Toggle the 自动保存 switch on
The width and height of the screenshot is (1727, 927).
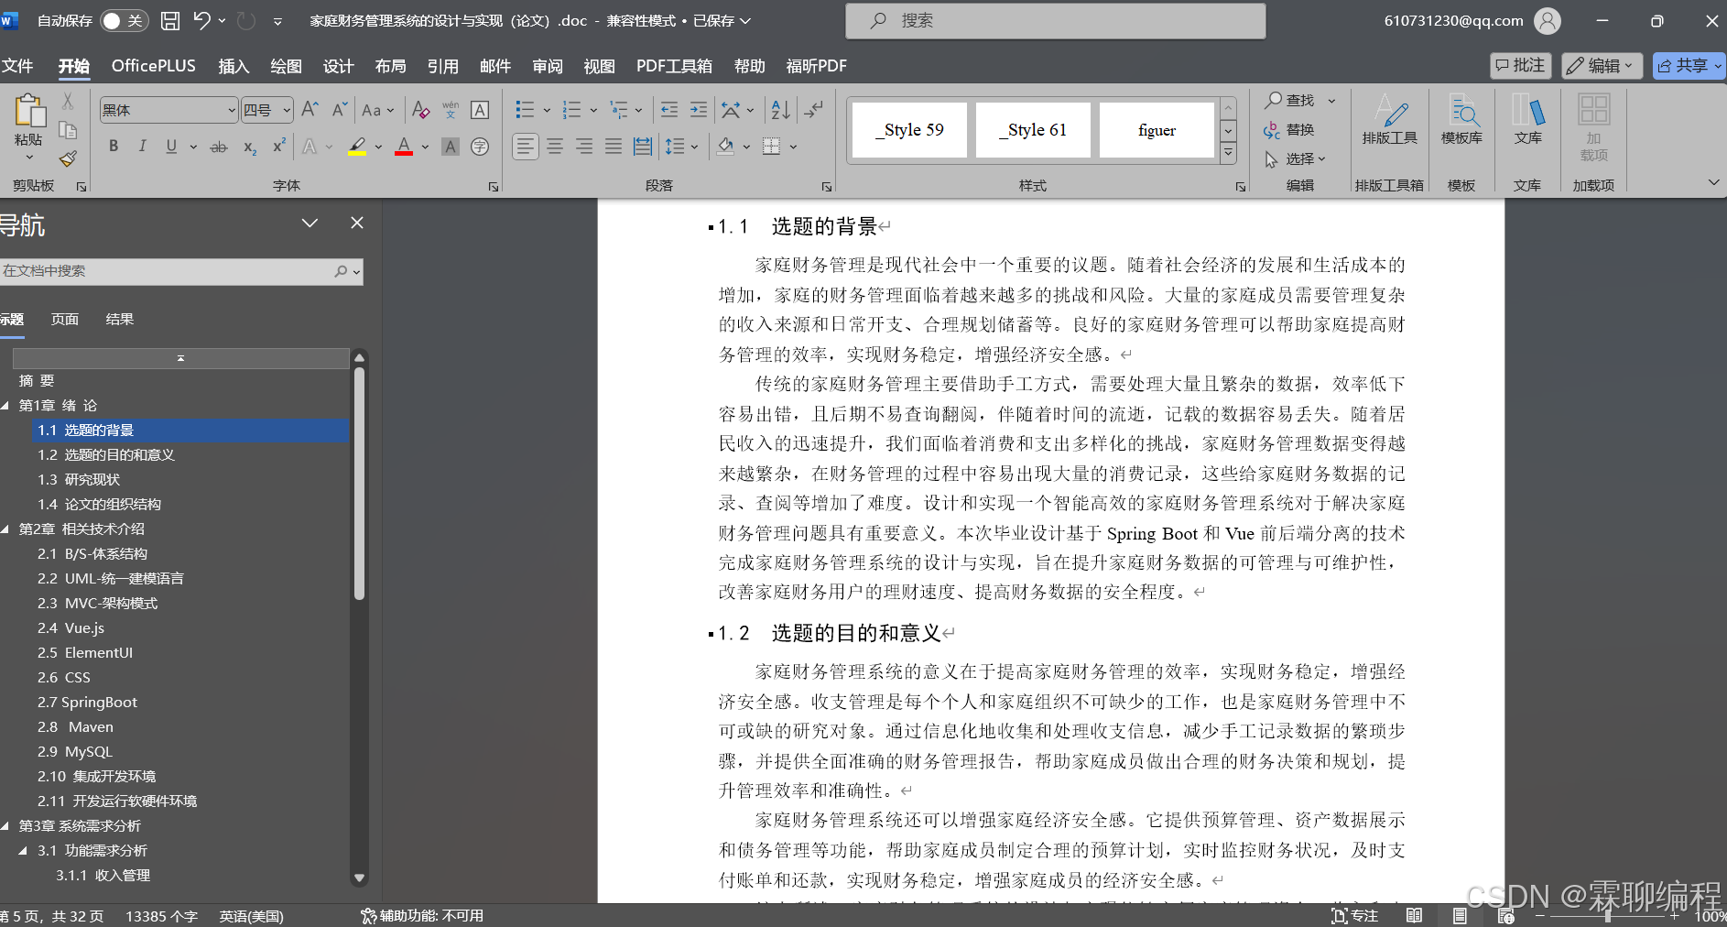pos(124,20)
